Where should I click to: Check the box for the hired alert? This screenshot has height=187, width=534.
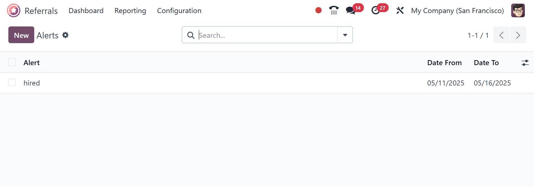12,83
